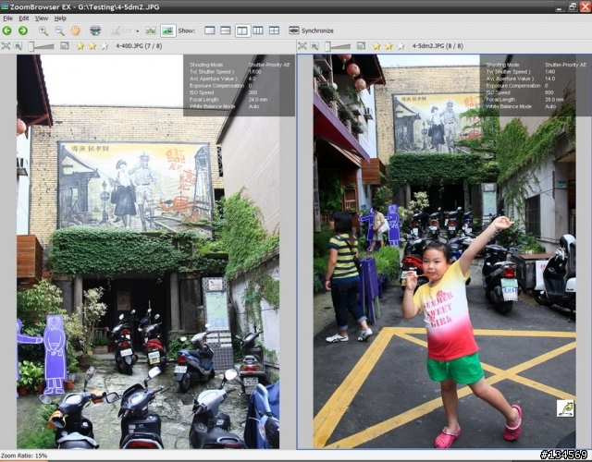
Task: Click the Print icon in the toolbar
Action: point(95,30)
